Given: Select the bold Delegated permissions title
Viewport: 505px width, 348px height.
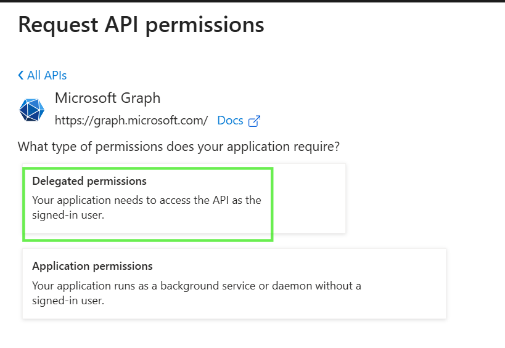Looking at the screenshot, I should tap(89, 181).
